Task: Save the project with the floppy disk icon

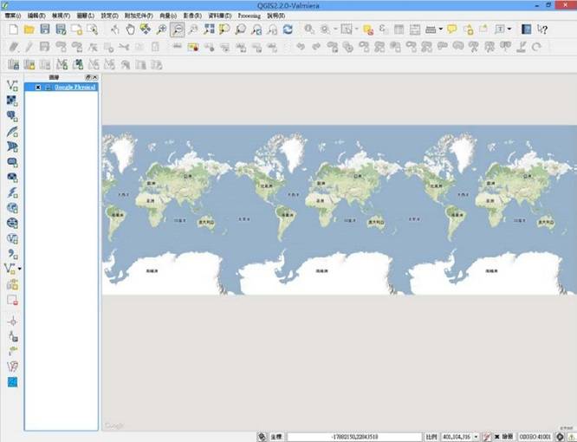Action: [44, 29]
